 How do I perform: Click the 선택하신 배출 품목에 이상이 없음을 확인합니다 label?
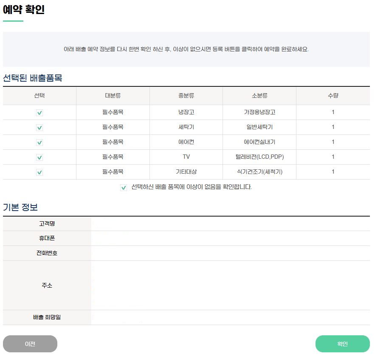(x=192, y=187)
